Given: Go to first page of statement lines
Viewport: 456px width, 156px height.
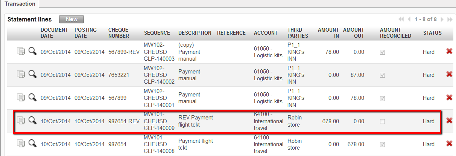Looking at the screenshot, I should coord(401,19).
